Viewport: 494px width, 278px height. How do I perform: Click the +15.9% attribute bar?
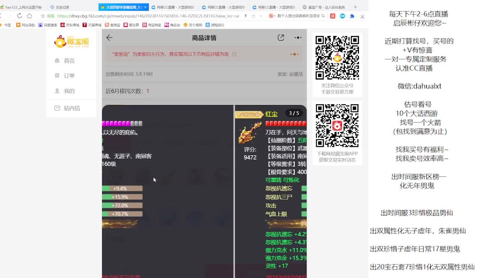pyautogui.click(x=122, y=197)
